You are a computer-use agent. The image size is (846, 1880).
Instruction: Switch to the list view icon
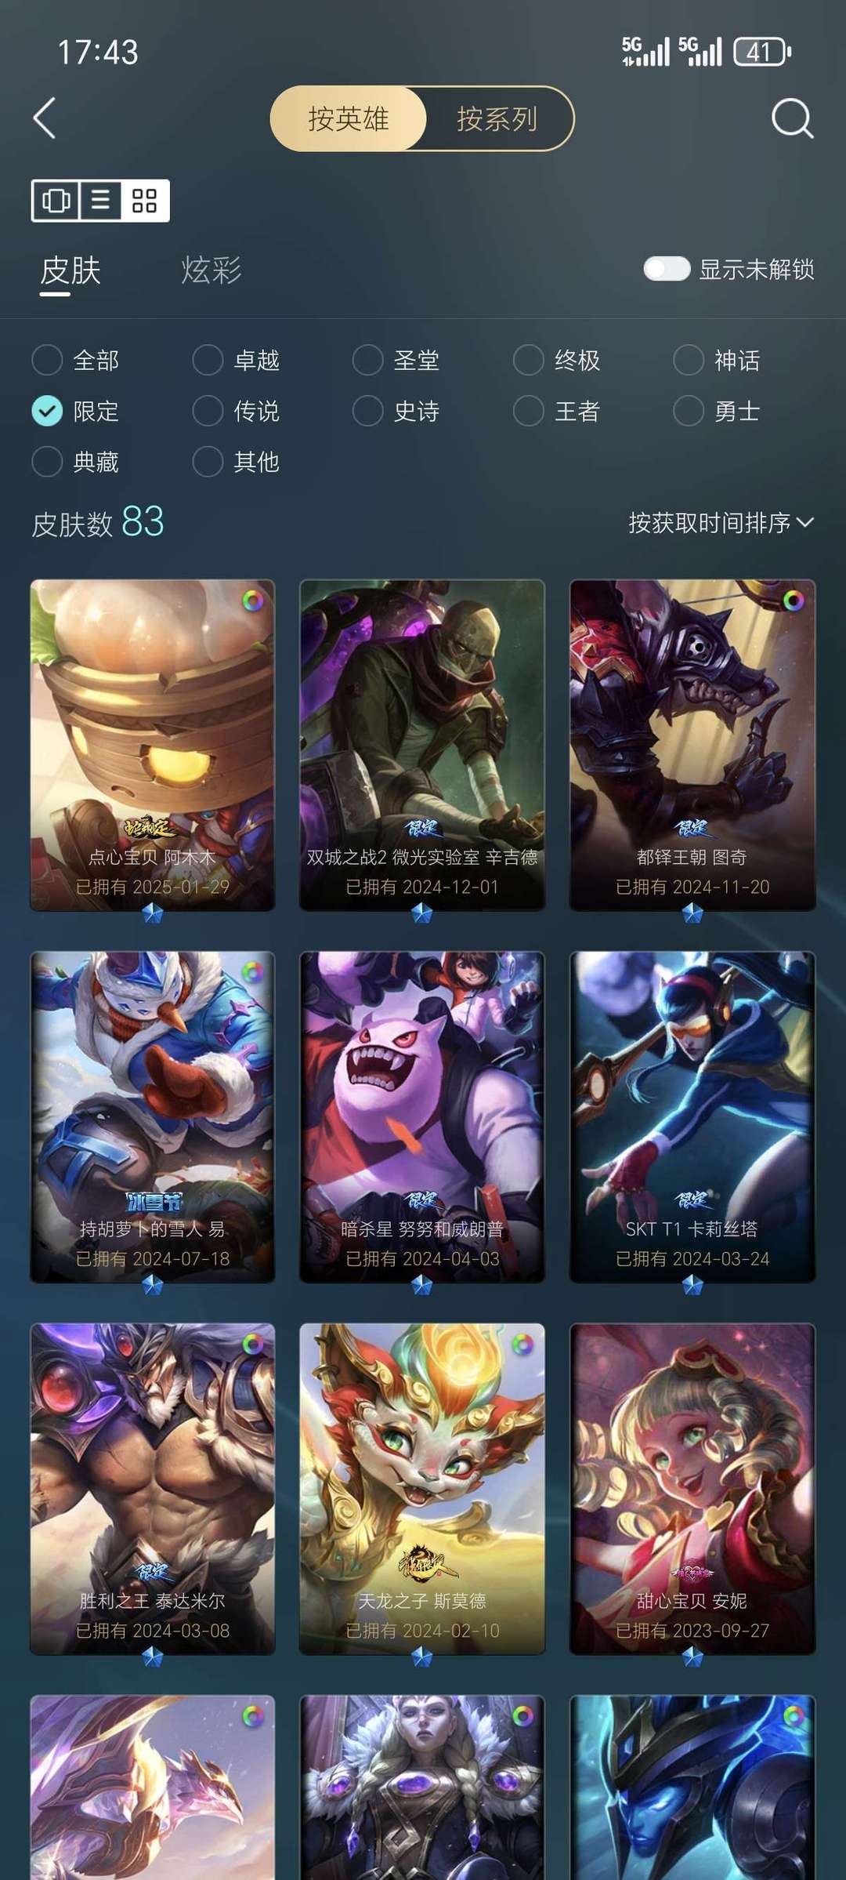(x=100, y=201)
